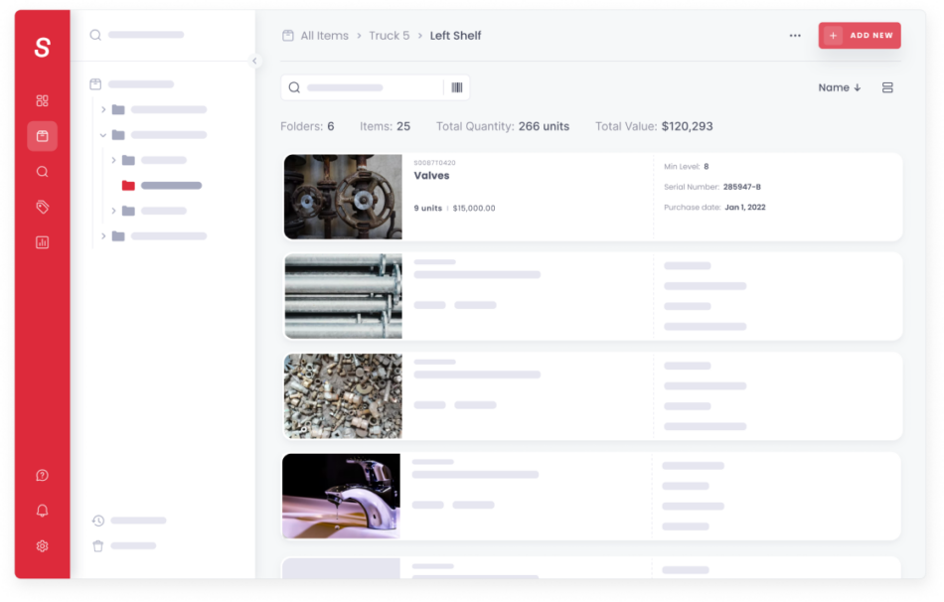Screen dimensions: 944x602
Task: Open Settings using the gear icon
Action: tap(42, 544)
